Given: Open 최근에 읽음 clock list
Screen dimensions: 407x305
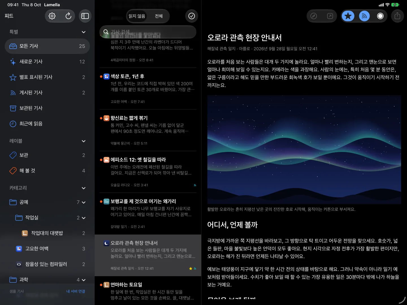Looking at the screenshot, I should coord(47,124).
